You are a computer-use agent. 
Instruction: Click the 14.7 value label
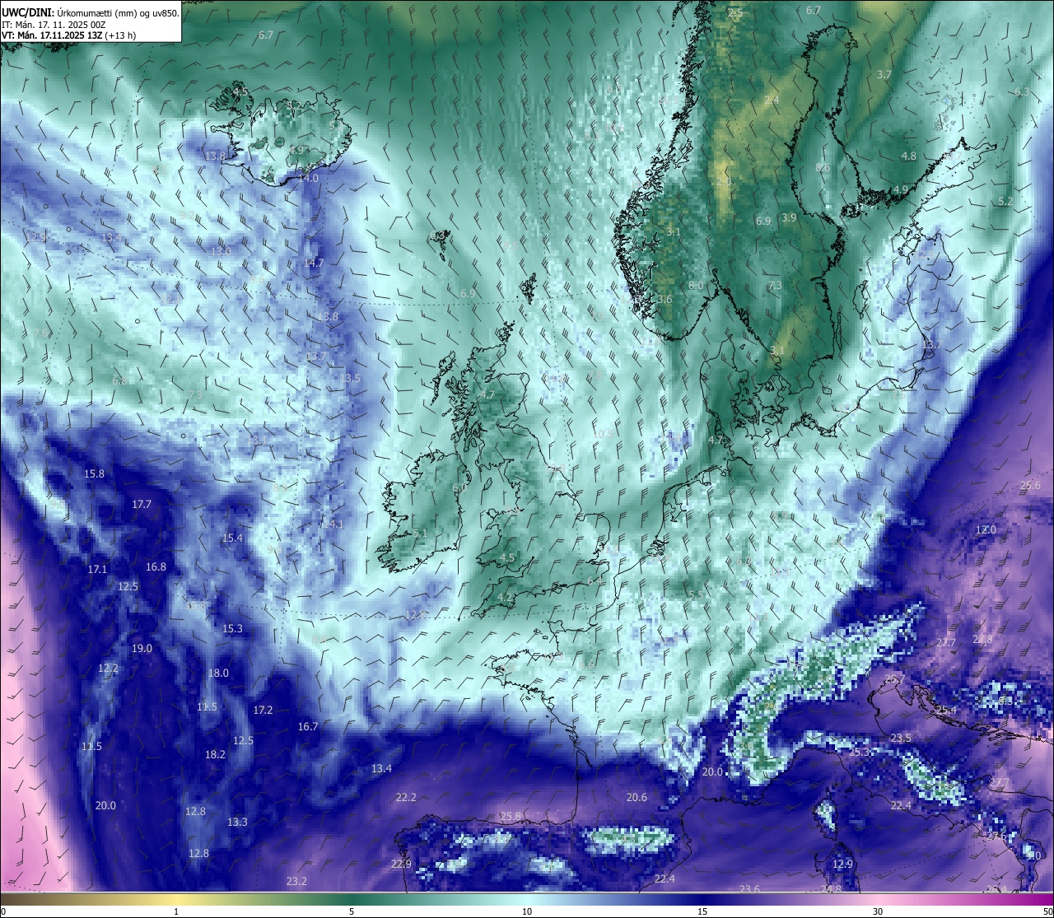click(x=314, y=263)
